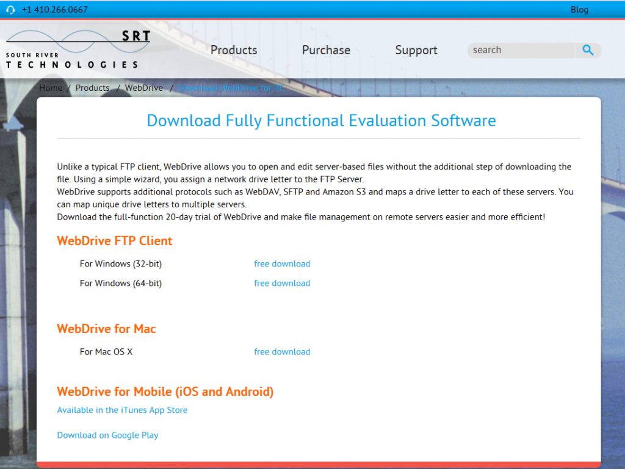Open the Purchase menu
The width and height of the screenshot is (625, 469).
pos(326,51)
